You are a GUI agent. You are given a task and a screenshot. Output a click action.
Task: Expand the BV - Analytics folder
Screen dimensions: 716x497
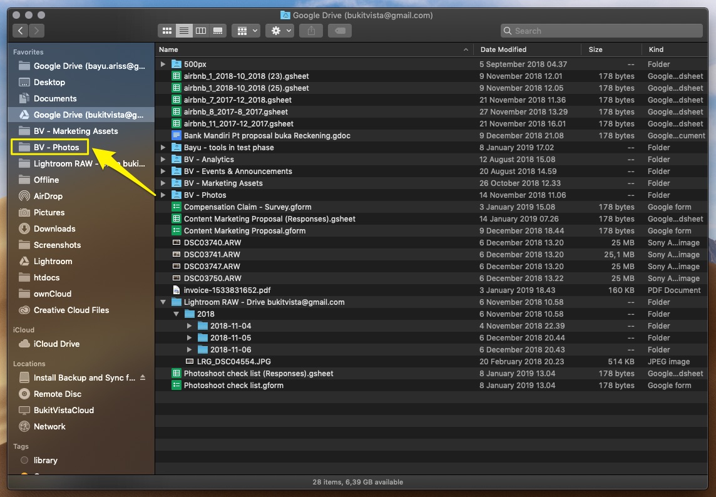pos(163,160)
